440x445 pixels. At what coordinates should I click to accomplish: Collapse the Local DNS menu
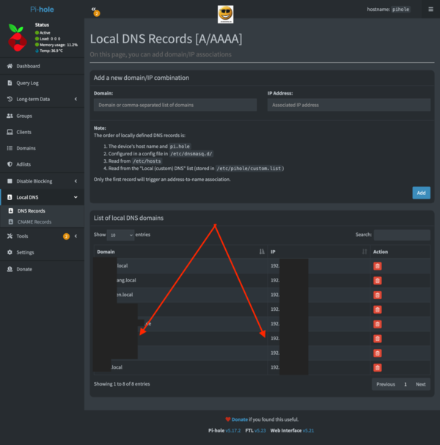point(42,197)
